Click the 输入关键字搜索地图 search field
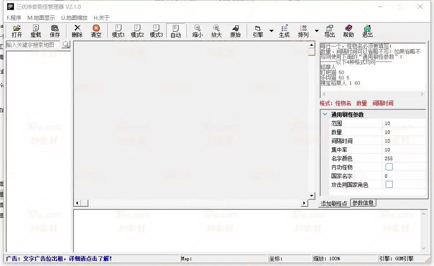434x266 pixels. pos(33,45)
